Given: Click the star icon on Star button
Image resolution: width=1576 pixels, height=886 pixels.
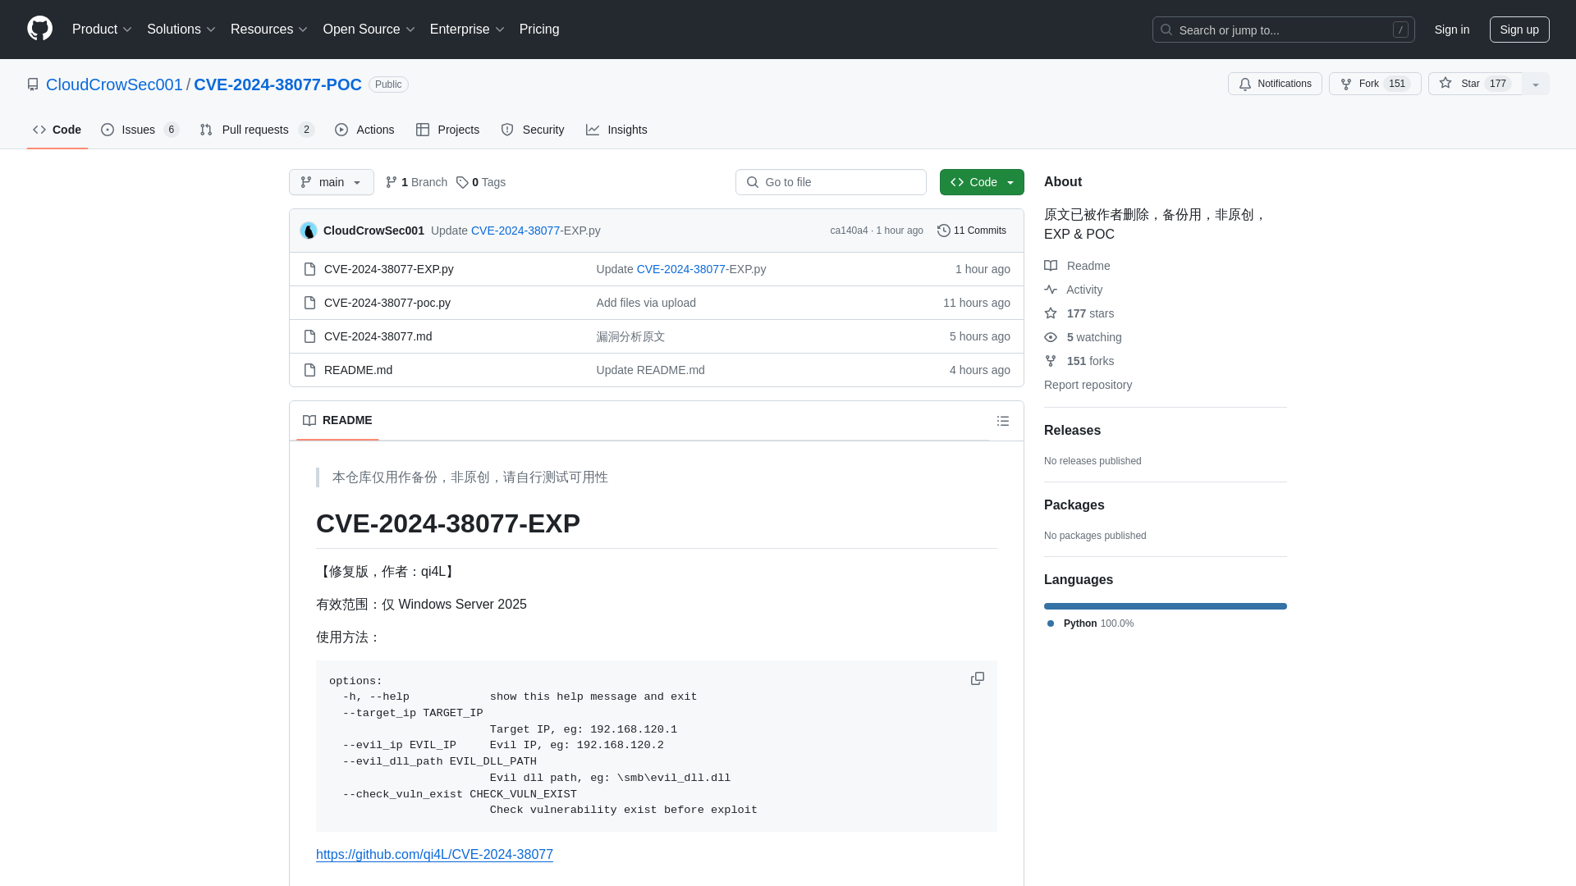Looking at the screenshot, I should coord(1445,83).
